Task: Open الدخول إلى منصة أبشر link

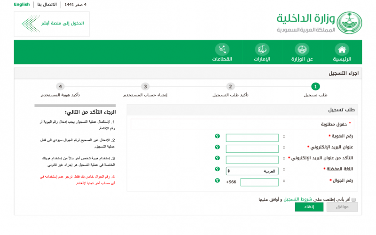Action: coord(63,23)
